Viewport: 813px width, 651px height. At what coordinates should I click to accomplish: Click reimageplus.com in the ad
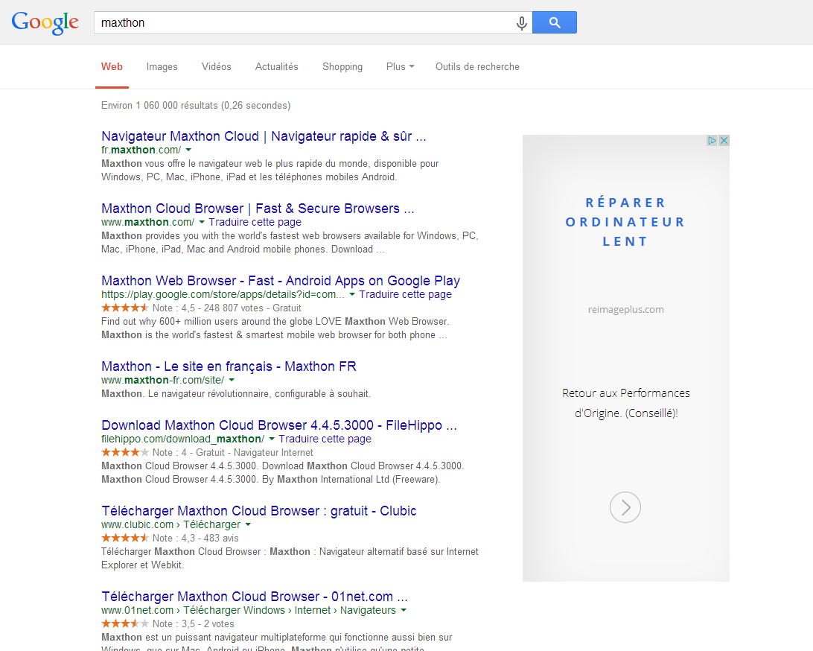626,310
